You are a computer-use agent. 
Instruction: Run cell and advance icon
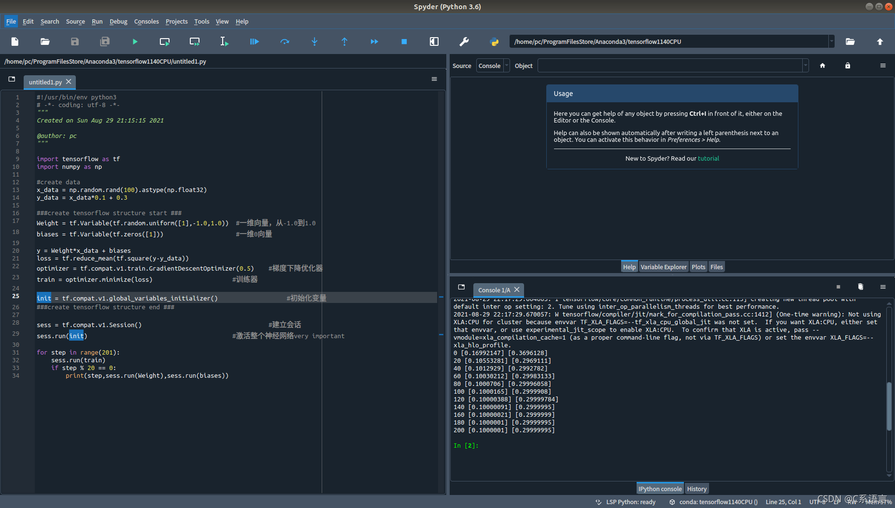195,41
